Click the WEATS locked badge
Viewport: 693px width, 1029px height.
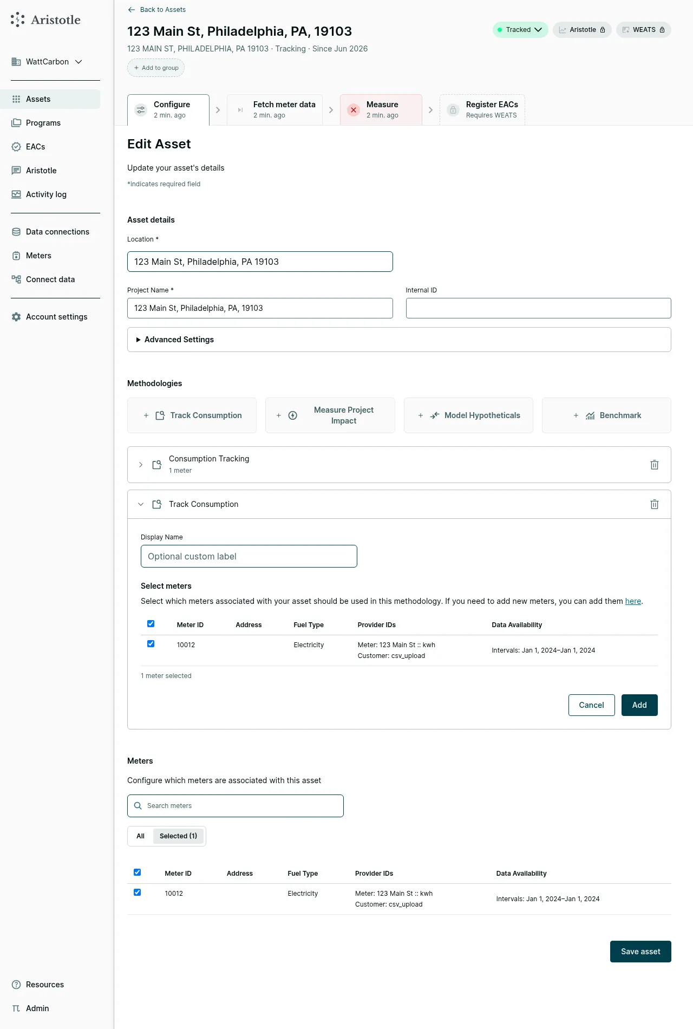tap(643, 30)
